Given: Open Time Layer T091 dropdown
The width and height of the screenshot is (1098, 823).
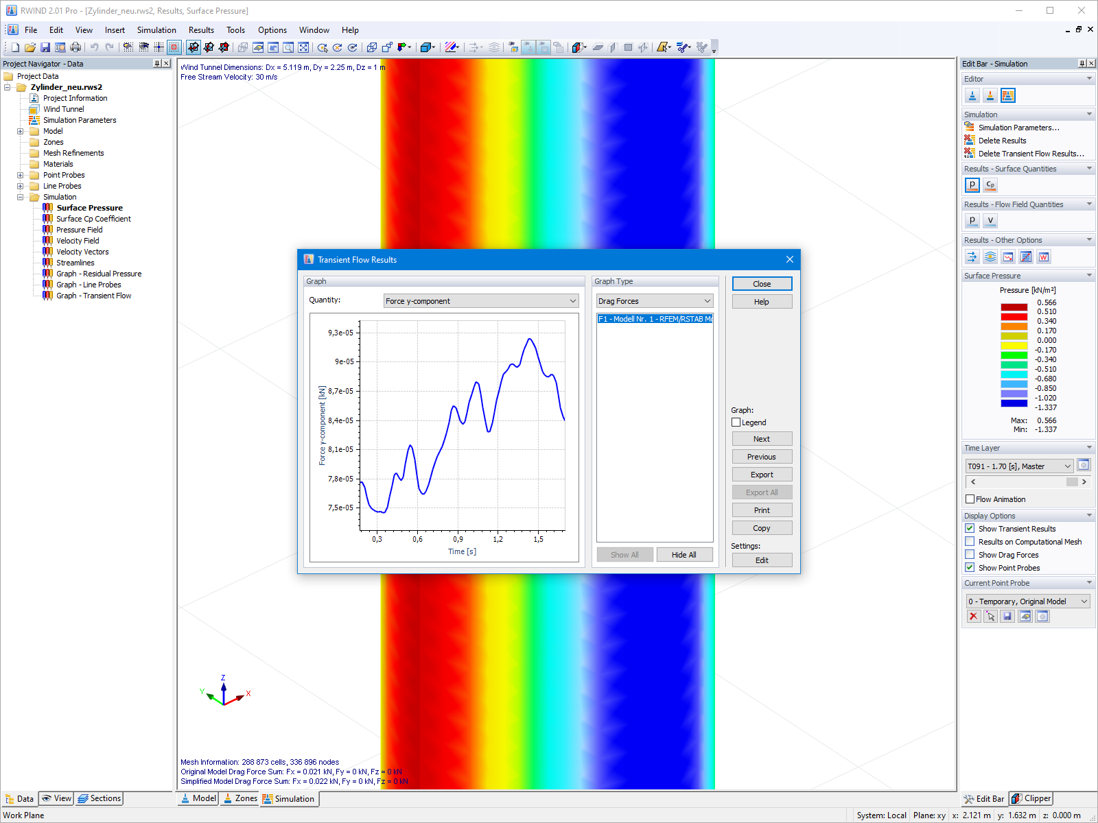Looking at the screenshot, I should pos(1019,466).
